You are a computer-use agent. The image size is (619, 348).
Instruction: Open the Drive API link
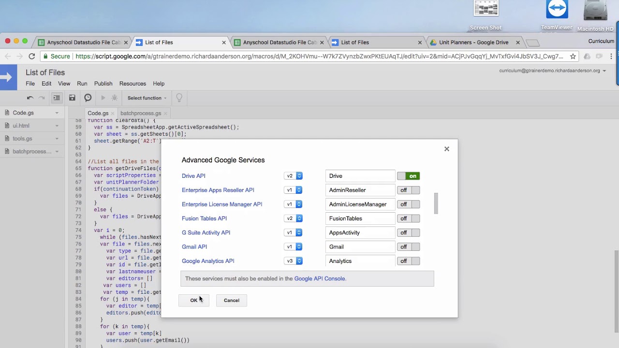(193, 176)
